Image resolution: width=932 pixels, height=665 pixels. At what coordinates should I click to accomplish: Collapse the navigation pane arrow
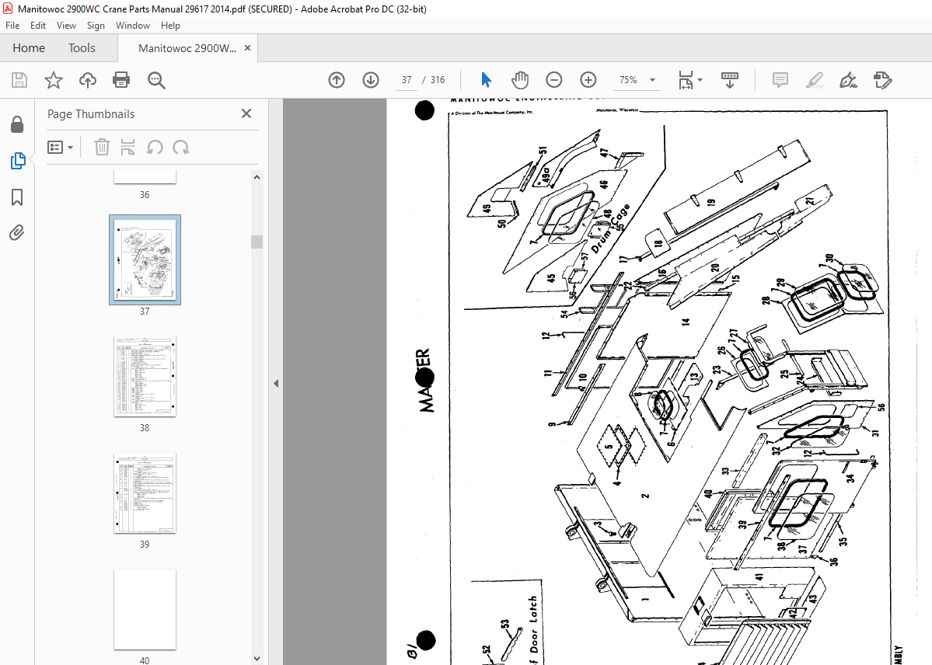click(x=276, y=383)
